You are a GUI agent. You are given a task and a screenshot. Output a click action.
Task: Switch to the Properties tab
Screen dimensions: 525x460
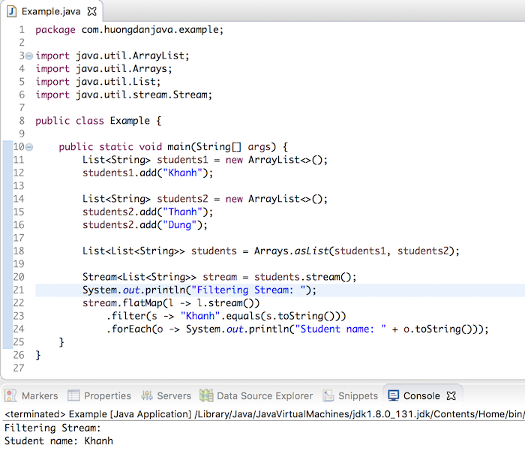click(100, 395)
